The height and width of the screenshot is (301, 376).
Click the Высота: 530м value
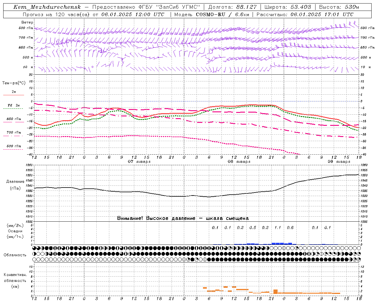click(x=339, y=7)
